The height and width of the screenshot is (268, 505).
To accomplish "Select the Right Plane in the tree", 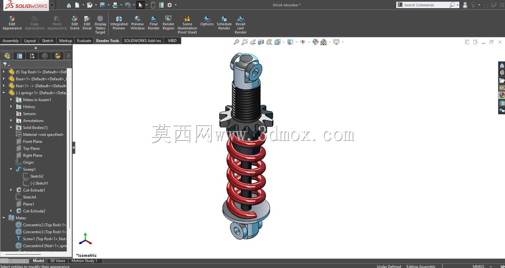I will point(33,155).
